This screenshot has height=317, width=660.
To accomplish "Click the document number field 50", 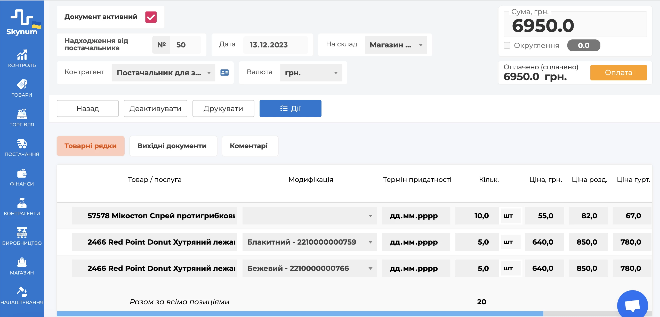I will 186,45.
